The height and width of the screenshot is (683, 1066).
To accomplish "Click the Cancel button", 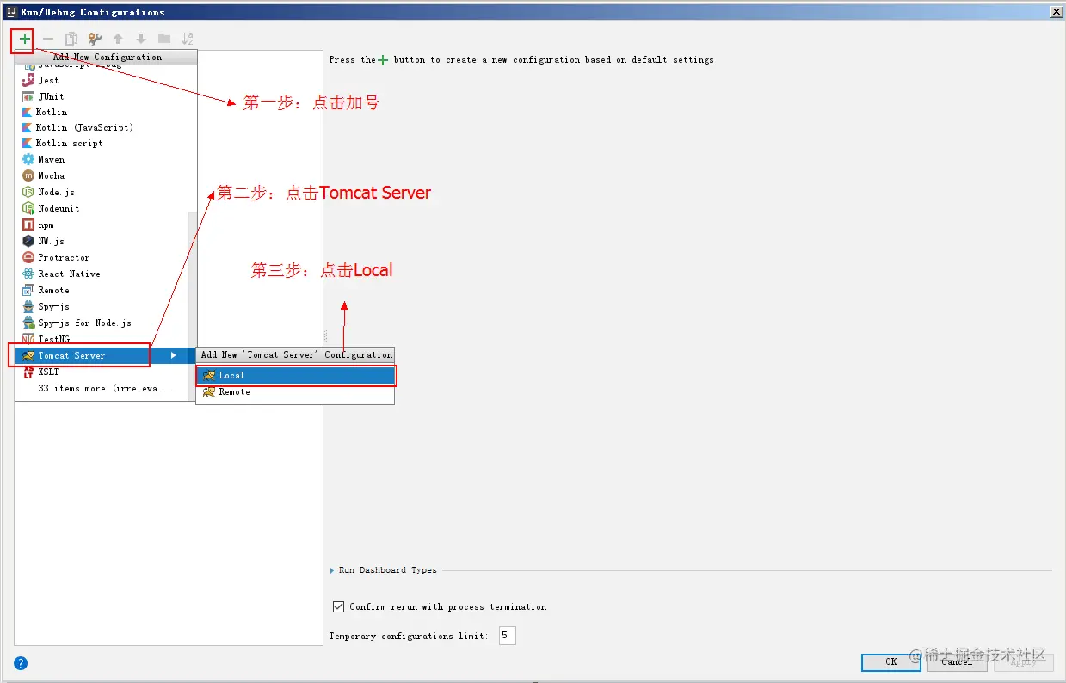I will coord(957,661).
